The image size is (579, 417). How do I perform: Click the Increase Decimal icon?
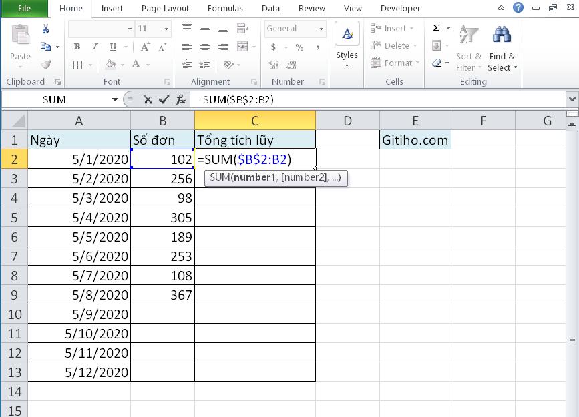(272, 63)
